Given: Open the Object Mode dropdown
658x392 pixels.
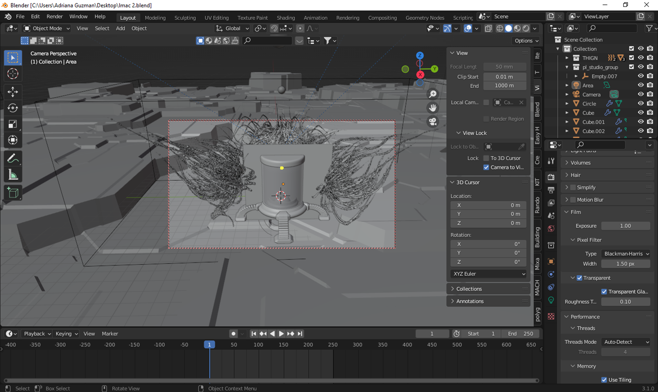Looking at the screenshot, I should point(47,29).
